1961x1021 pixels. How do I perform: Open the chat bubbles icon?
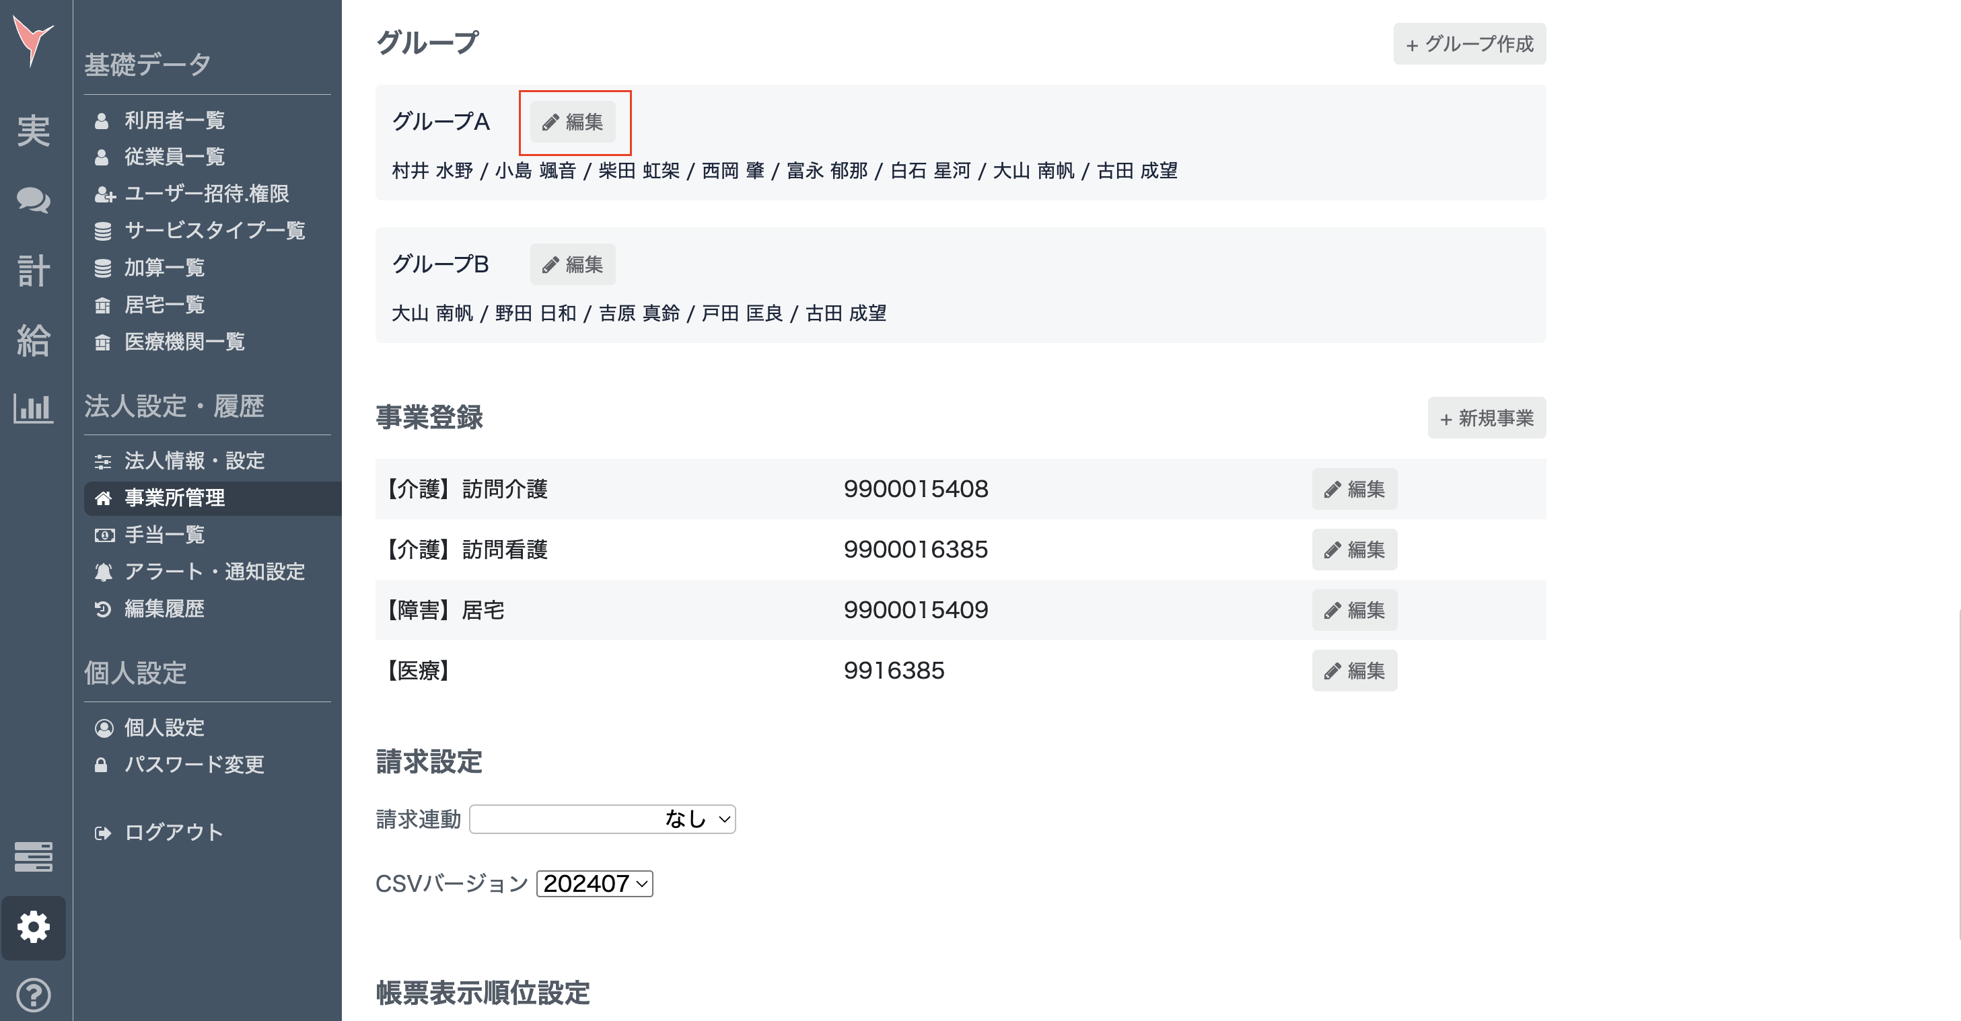click(34, 200)
